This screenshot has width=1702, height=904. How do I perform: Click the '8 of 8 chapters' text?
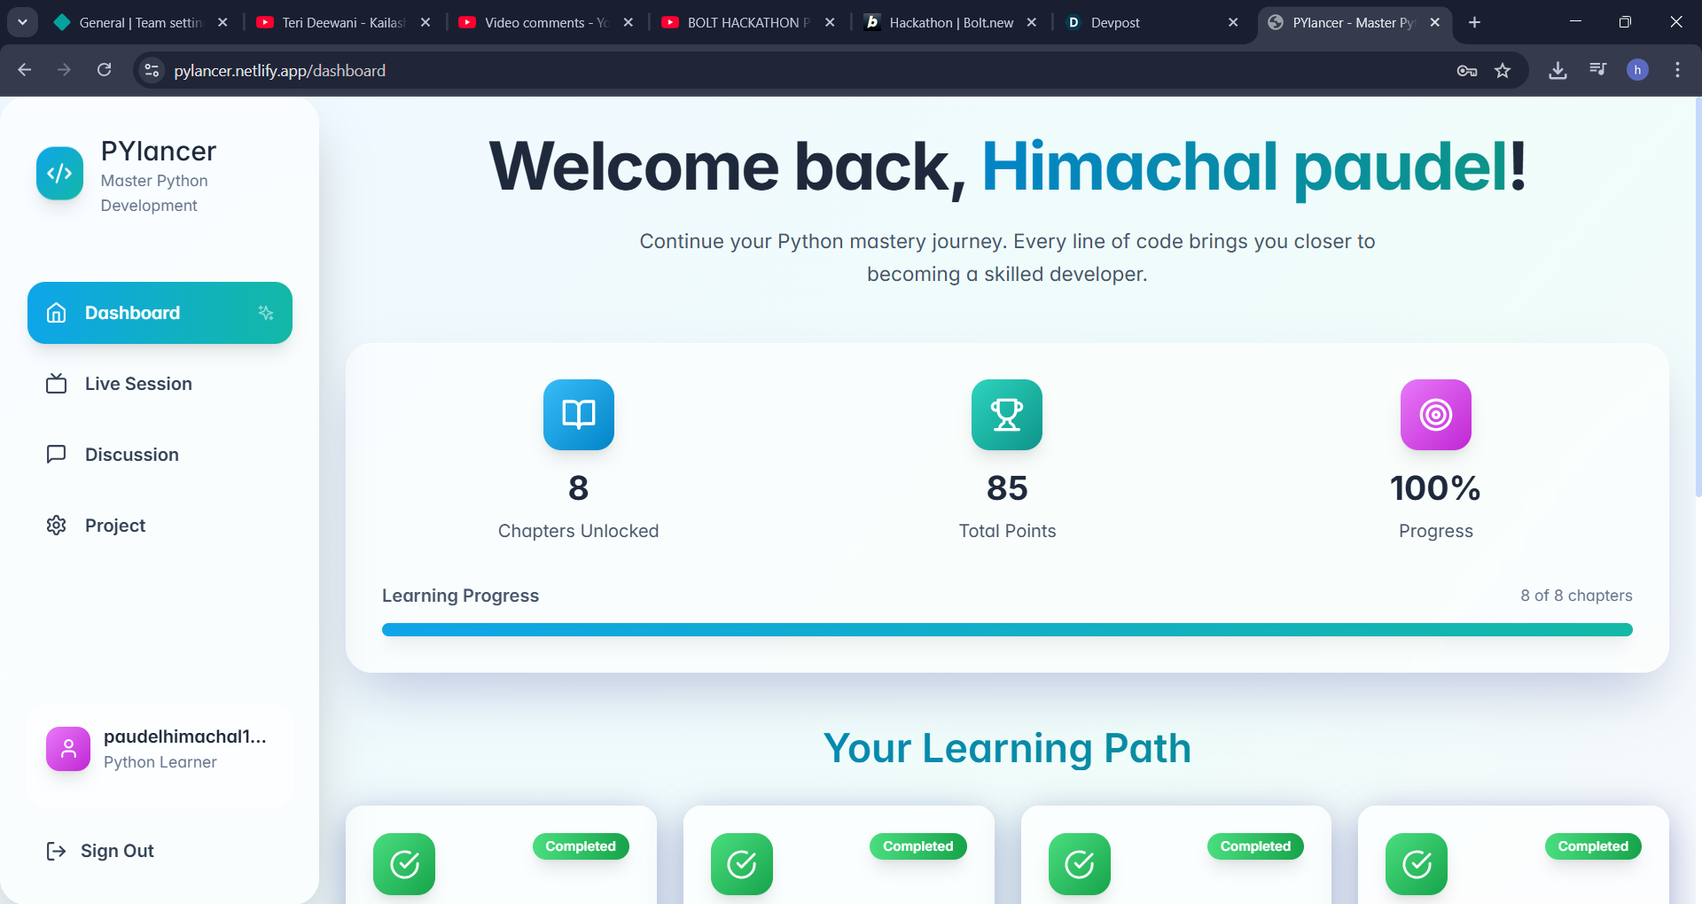(1576, 596)
